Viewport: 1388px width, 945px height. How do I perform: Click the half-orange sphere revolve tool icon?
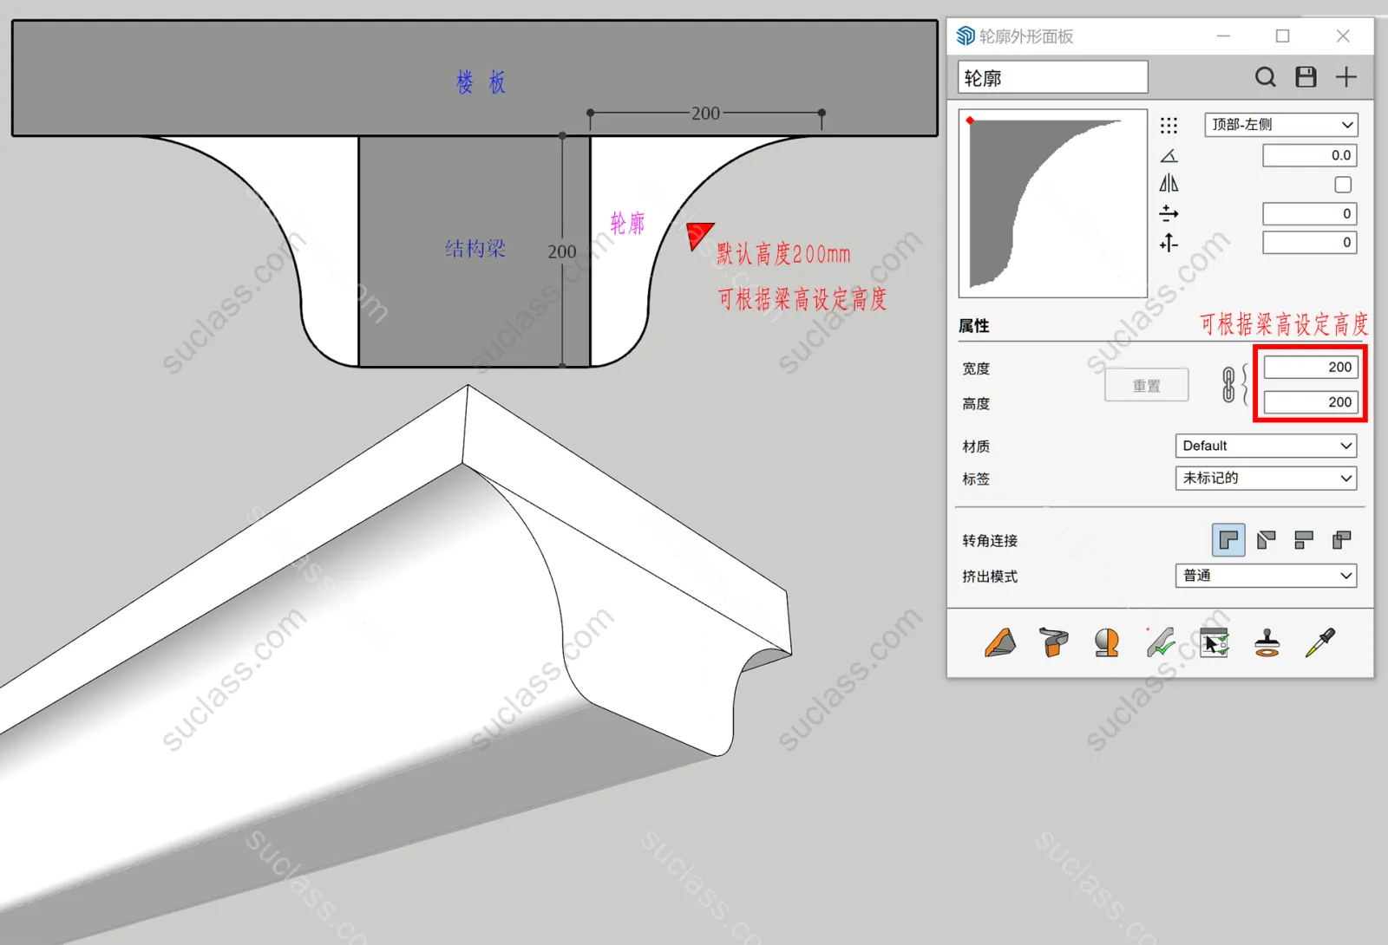[x=1106, y=643]
